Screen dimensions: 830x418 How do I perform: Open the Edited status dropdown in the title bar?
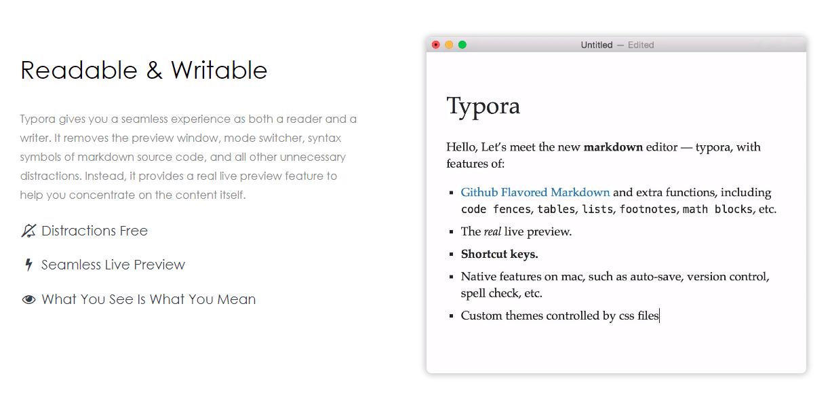[x=641, y=45]
